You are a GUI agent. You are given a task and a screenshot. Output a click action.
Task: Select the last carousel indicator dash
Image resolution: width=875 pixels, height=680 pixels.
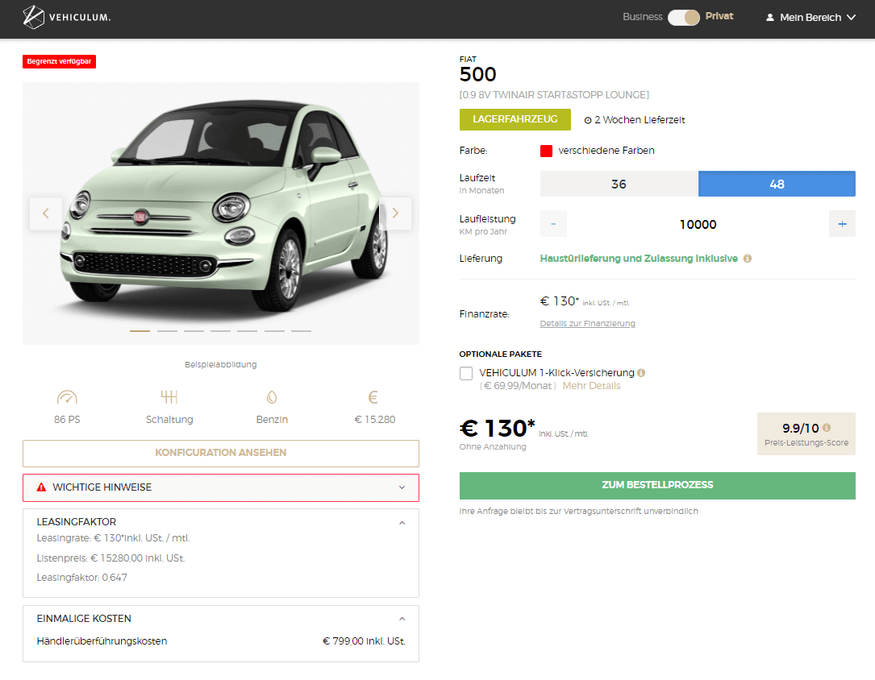pyautogui.click(x=302, y=331)
